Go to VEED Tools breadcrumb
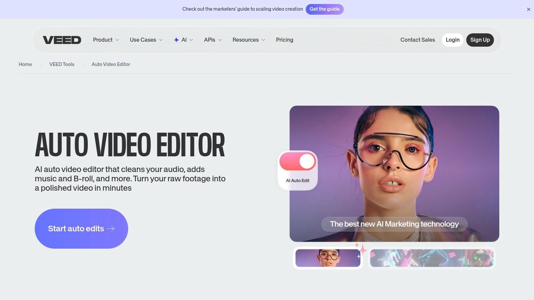 tap(62, 64)
